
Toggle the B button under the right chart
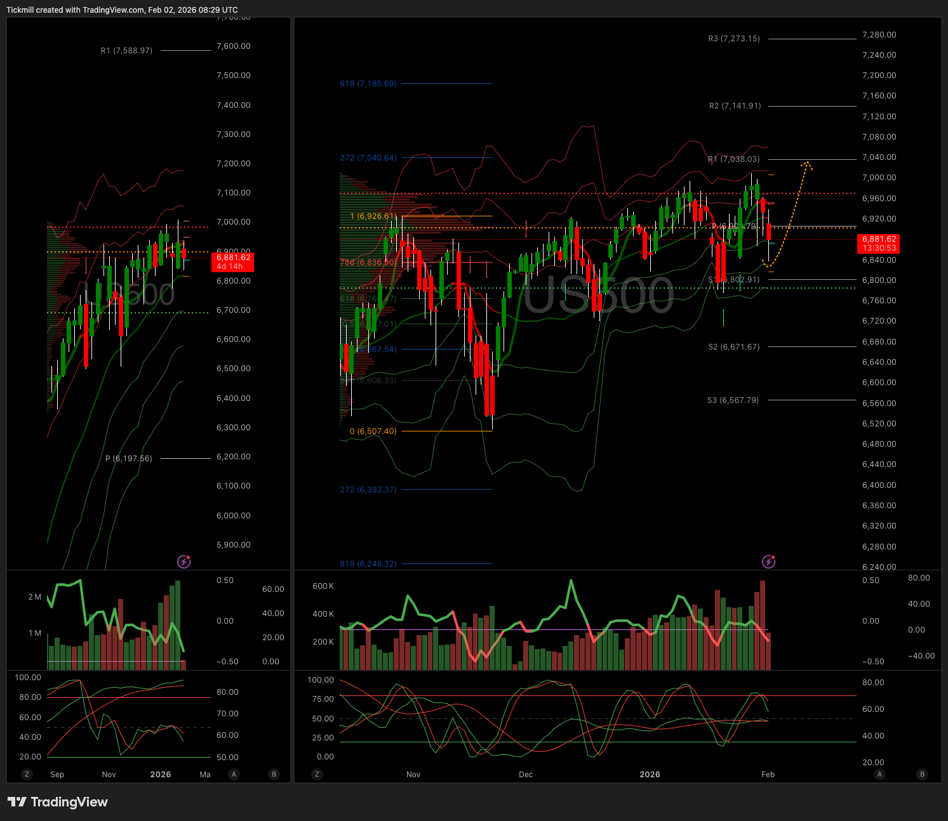pos(922,774)
